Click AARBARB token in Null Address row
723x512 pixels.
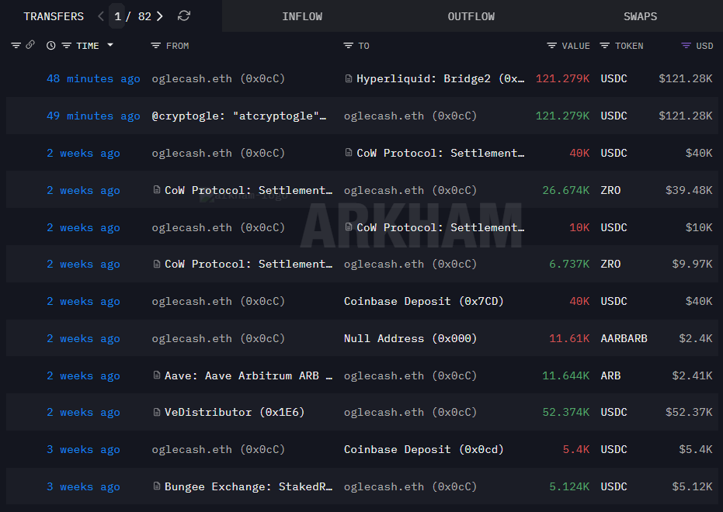(x=624, y=338)
